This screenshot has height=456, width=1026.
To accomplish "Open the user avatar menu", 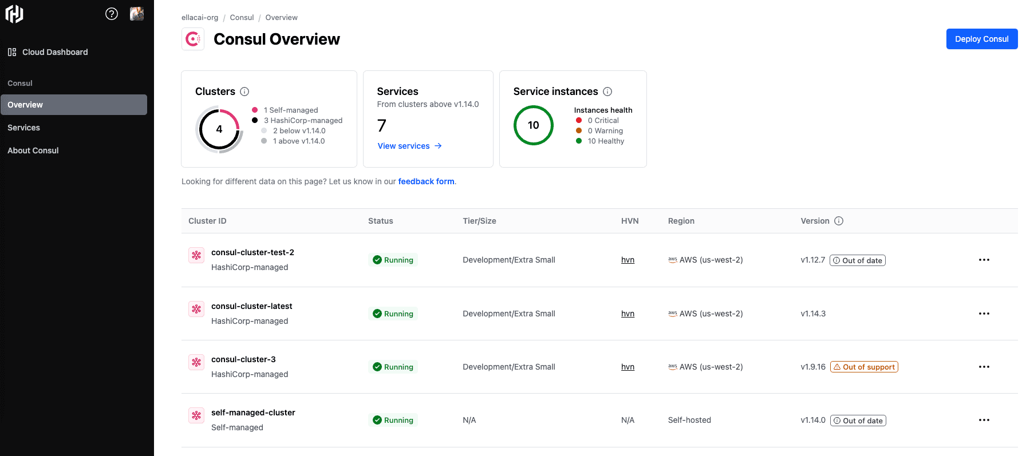I will click(137, 14).
